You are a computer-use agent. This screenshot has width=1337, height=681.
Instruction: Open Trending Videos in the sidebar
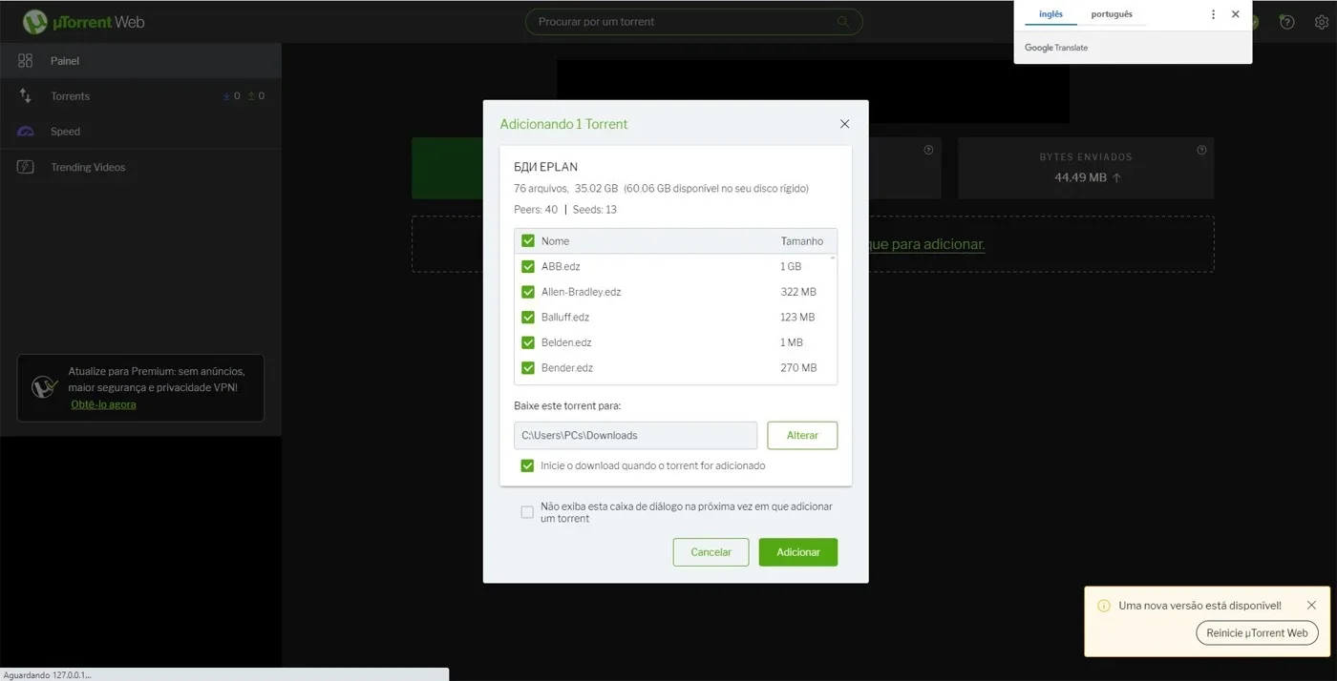click(x=140, y=167)
